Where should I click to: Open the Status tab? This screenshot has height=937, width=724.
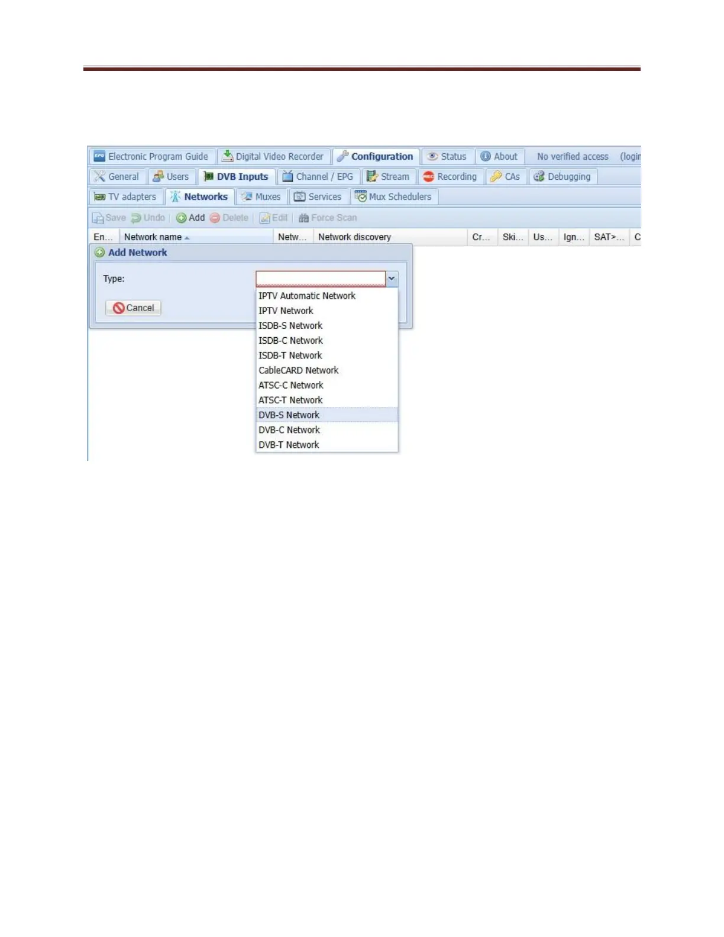click(448, 157)
